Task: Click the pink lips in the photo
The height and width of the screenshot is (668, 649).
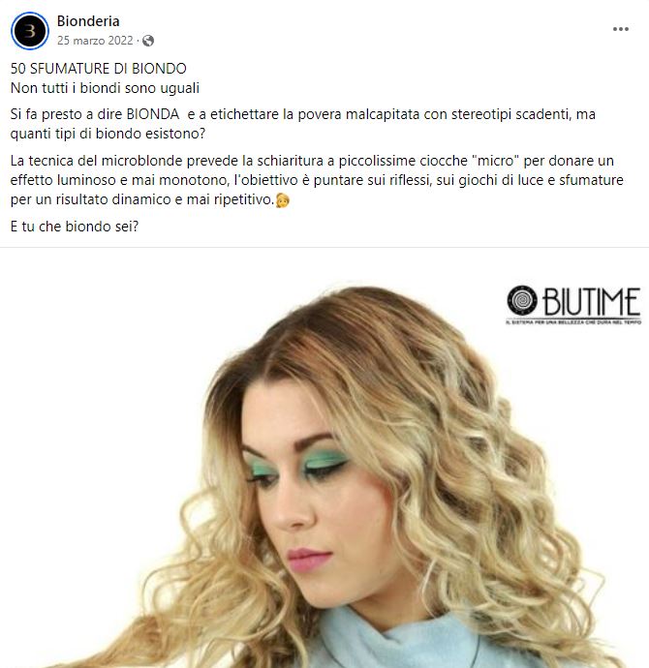Action: (x=309, y=559)
